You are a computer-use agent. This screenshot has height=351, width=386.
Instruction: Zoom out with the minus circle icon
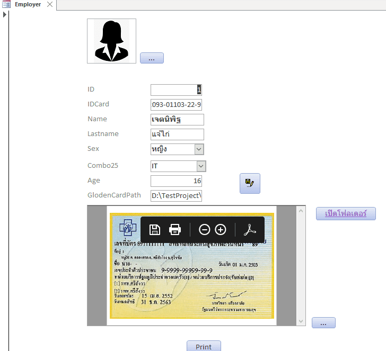click(x=204, y=230)
